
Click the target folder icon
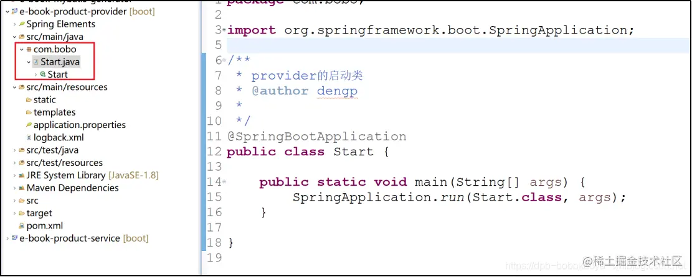coord(22,213)
